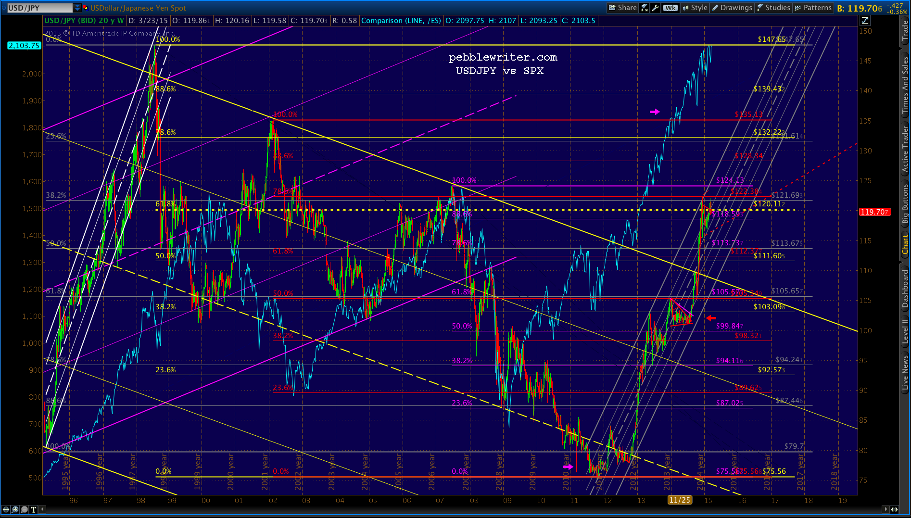Screen dimensions: 911x518
Task: Click the Comparison (LINE, /ES) study label
Action: [401, 21]
